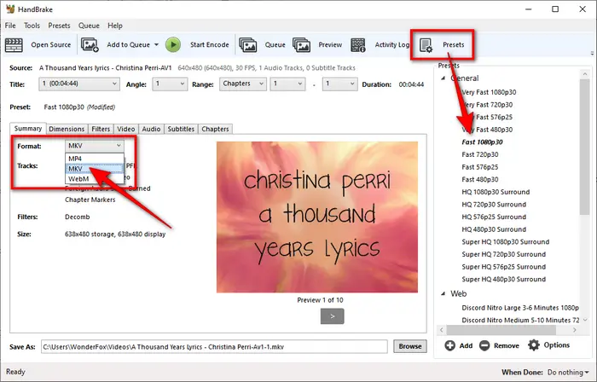Screen dimensions: 597x382
Task: Select the HQ 576p25 Surround preset
Action: point(494,217)
